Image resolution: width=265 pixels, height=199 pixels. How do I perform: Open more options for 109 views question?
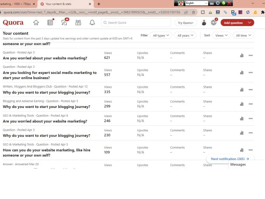(x=251, y=150)
